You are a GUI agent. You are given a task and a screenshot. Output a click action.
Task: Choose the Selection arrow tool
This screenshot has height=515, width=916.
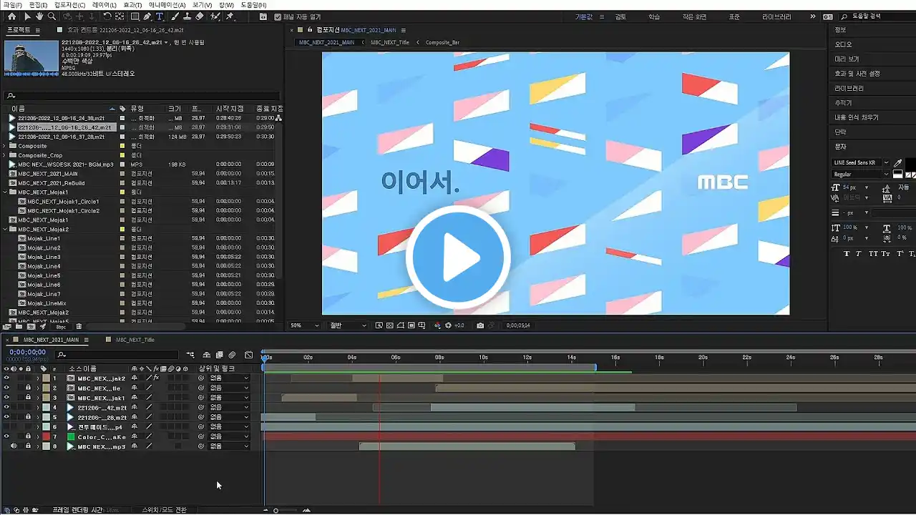27,16
